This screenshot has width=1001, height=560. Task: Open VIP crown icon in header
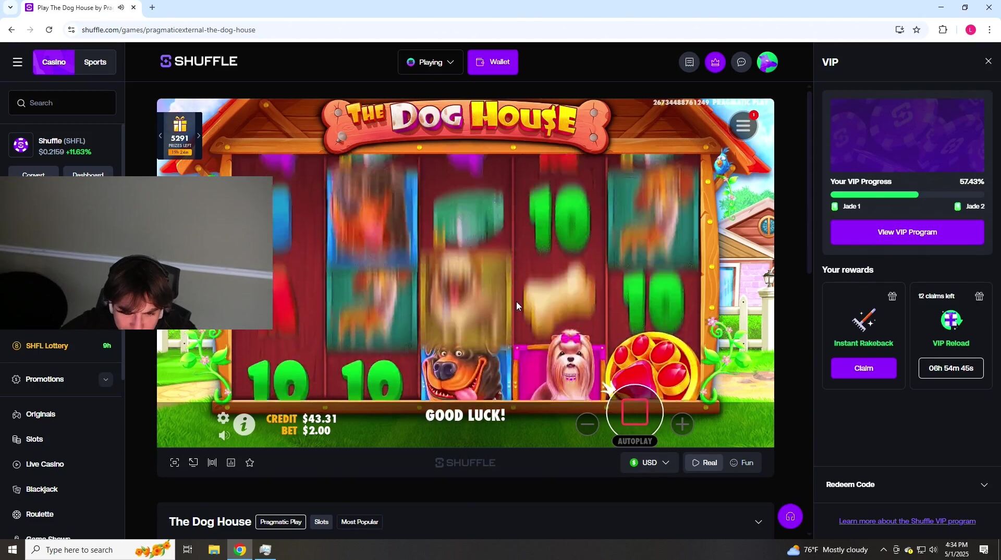coord(715,62)
